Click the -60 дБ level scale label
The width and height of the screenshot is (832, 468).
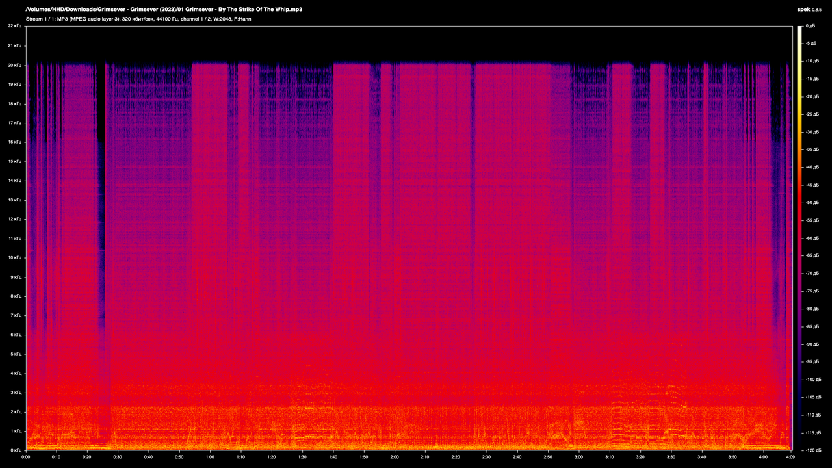[x=813, y=238]
